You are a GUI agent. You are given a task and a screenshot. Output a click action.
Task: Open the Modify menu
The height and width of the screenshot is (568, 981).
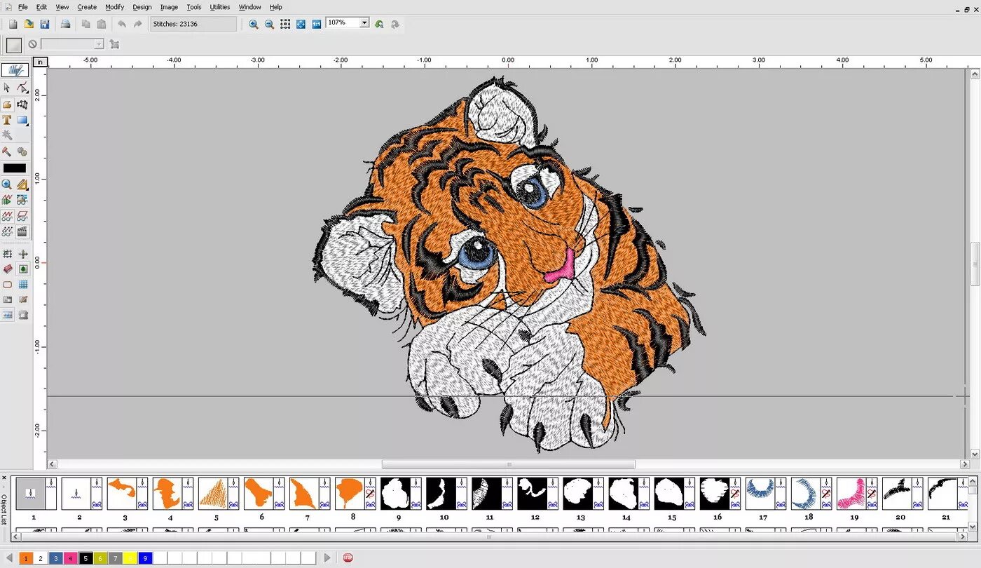[x=115, y=7]
